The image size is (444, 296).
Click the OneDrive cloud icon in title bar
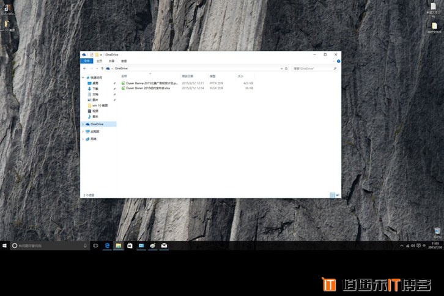[x=84, y=54]
